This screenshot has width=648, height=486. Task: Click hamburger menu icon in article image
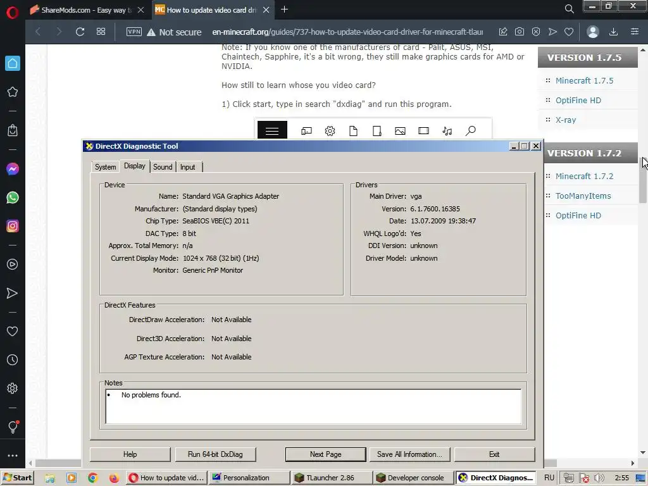(x=272, y=130)
